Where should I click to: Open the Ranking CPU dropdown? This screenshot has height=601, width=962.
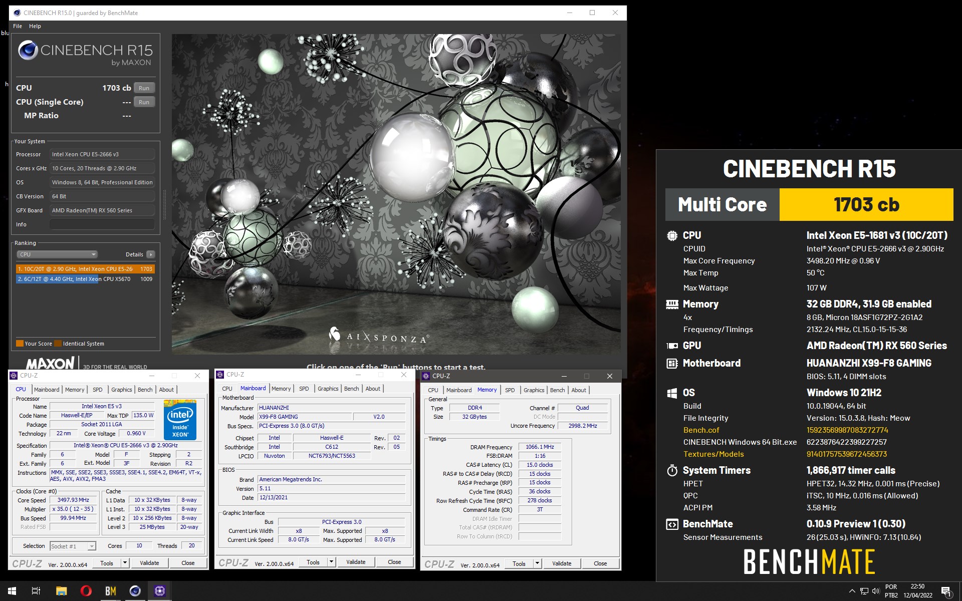(x=57, y=254)
